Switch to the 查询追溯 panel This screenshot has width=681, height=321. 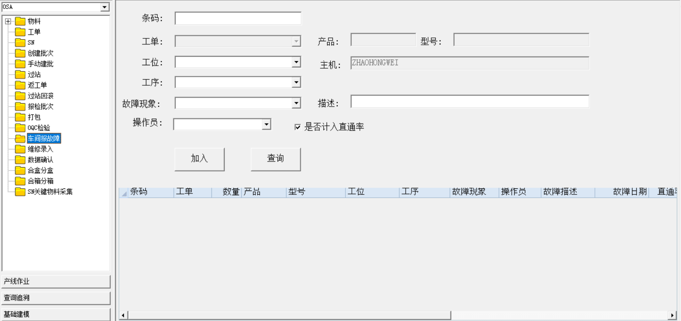point(56,298)
